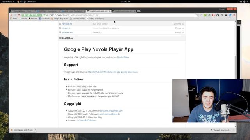This screenshot has height=140, width=250.
Task: Open the Chrome hamburger menu
Action: pos(234,15)
